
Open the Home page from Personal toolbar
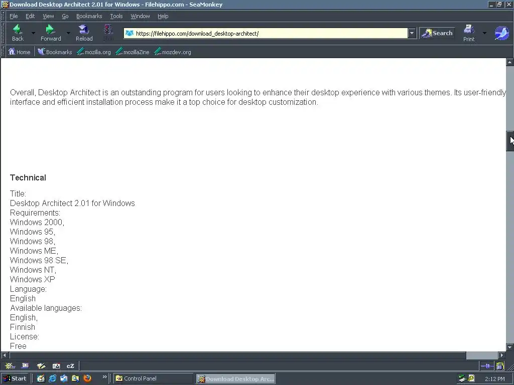coord(20,52)
